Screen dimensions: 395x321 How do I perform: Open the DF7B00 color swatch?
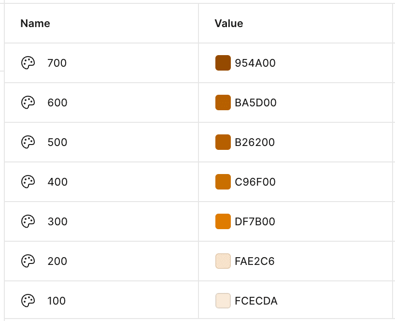pos(223,221)
